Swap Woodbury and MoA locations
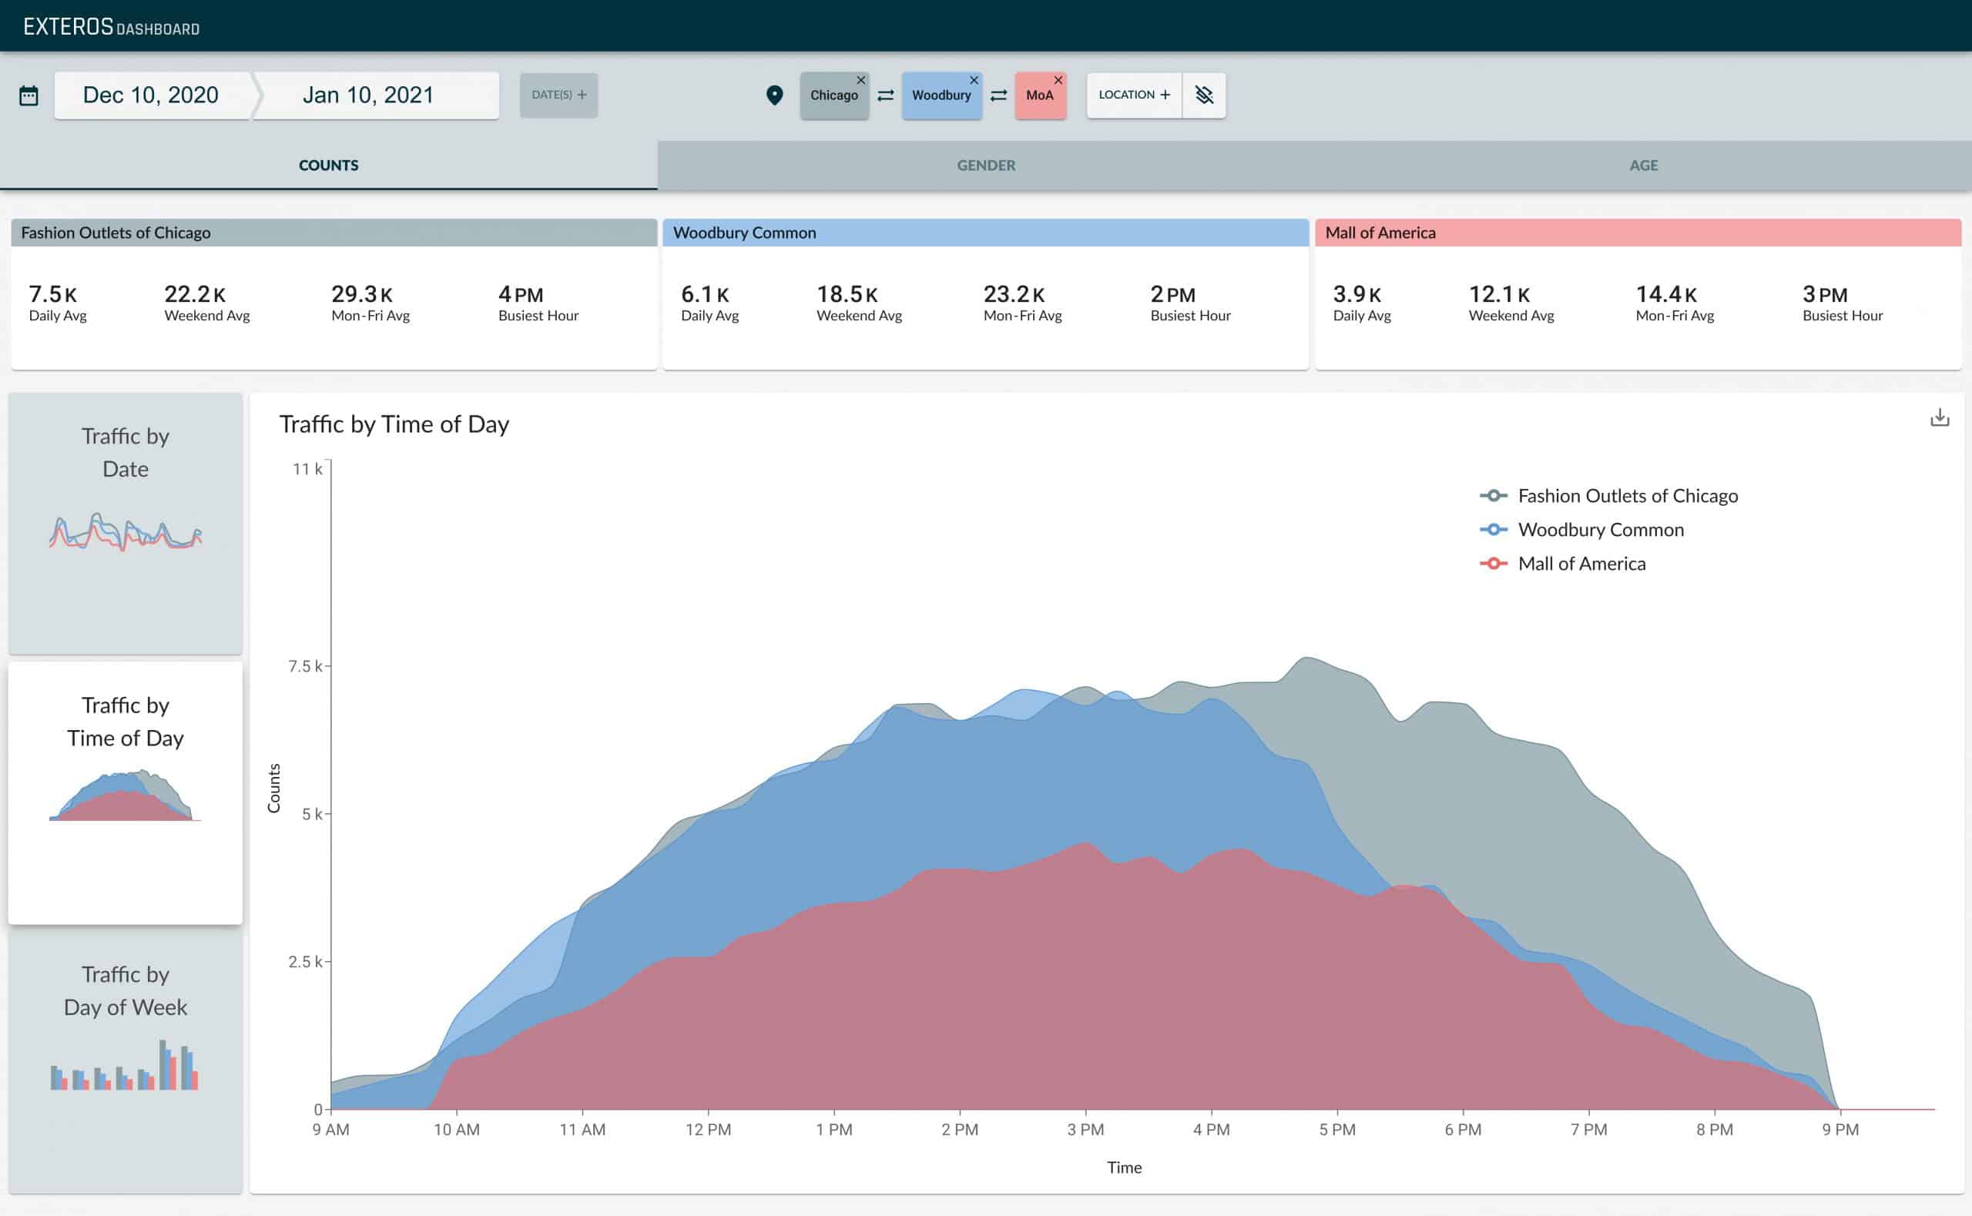Image resolution: width=1972 pixels, height=1216 pixels. coord(999,95)
